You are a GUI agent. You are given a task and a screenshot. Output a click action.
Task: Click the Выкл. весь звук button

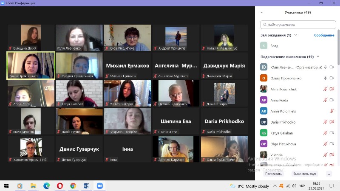point(305,174)
